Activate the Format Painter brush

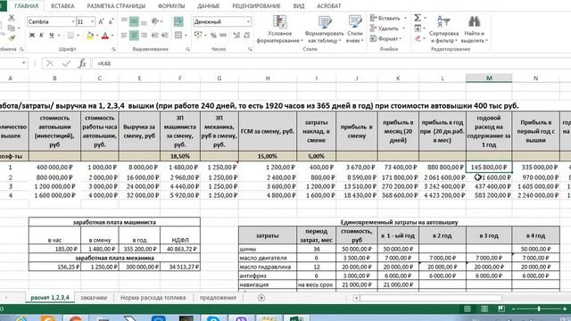click(x=12, y=37)
